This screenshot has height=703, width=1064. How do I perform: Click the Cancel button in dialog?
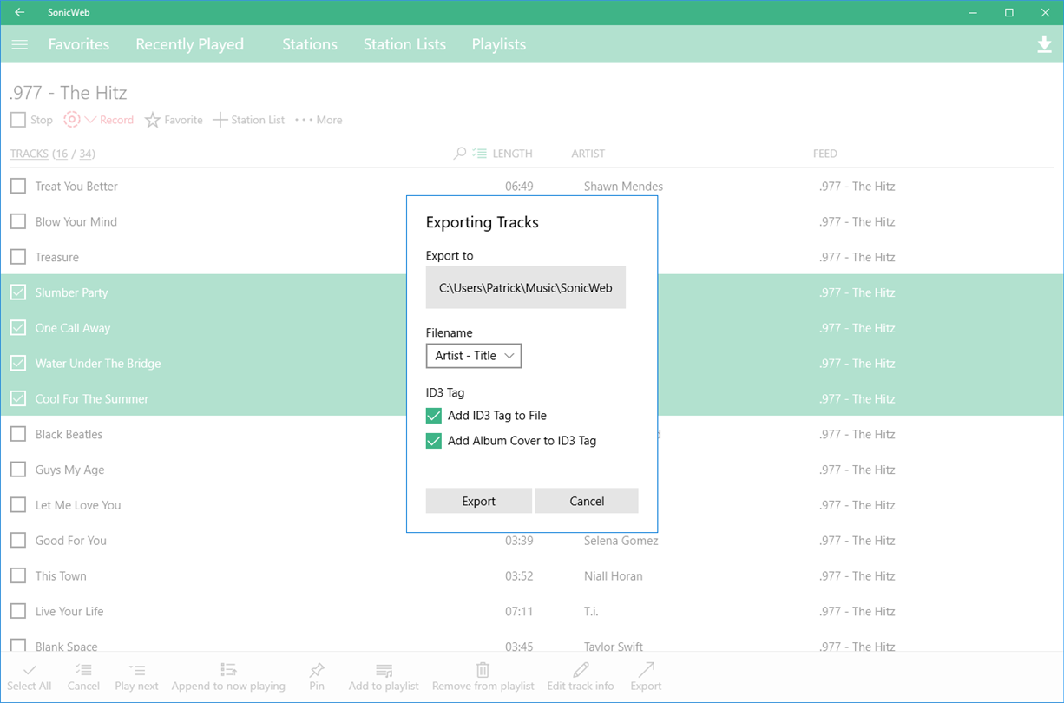587,501
